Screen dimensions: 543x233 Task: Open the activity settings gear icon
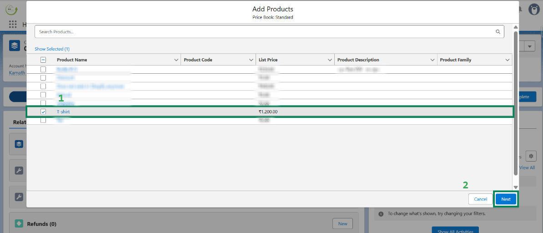[531, 156]
